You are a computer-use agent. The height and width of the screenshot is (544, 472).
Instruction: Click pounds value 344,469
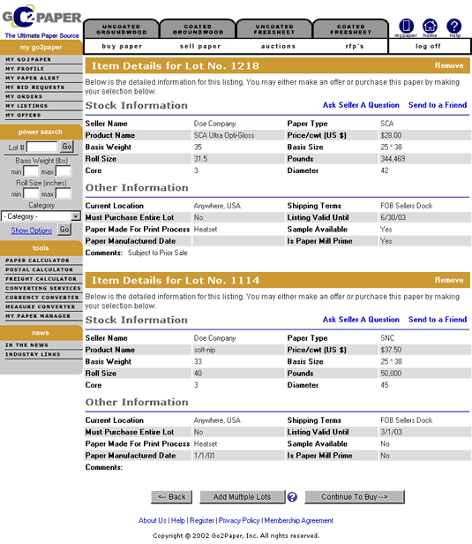tap(393, 159)
